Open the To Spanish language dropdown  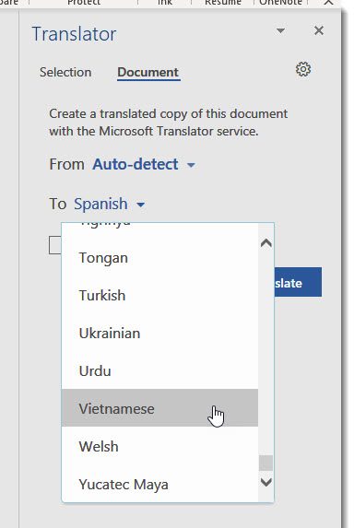(140, 205)
